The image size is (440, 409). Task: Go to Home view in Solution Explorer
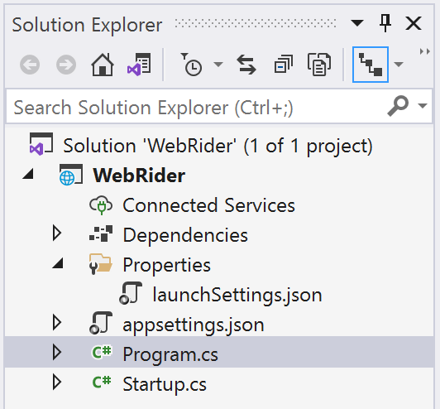103,65
